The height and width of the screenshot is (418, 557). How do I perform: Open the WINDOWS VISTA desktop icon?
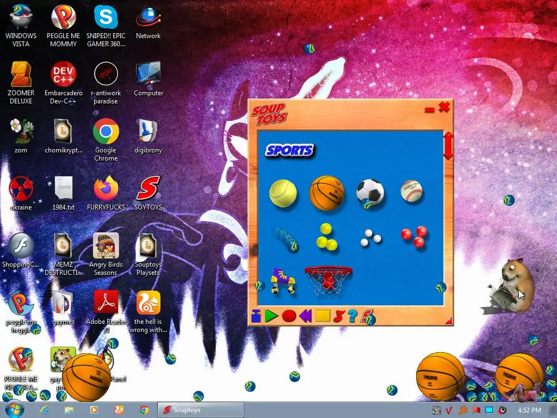pos(21,26)
